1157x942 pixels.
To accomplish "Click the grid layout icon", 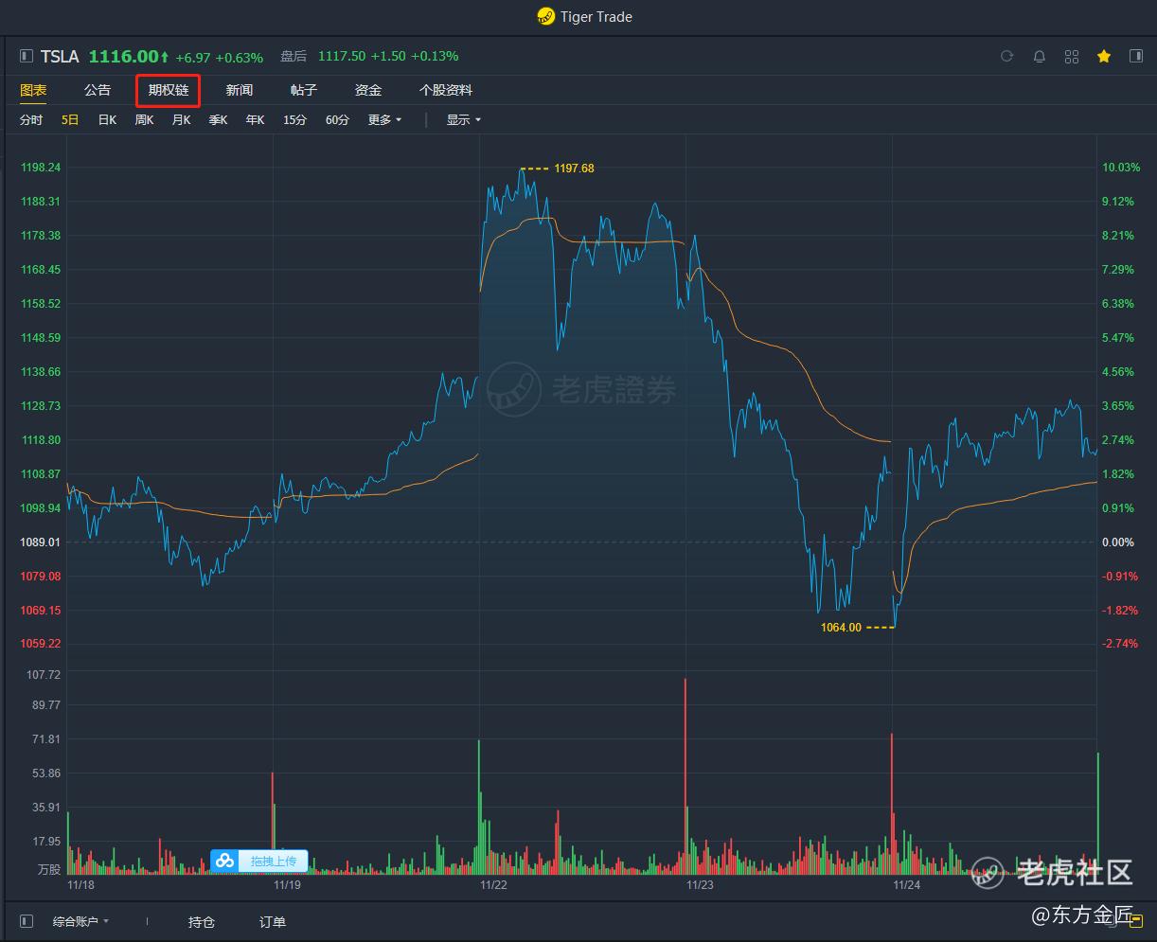I will (1072, 57).
